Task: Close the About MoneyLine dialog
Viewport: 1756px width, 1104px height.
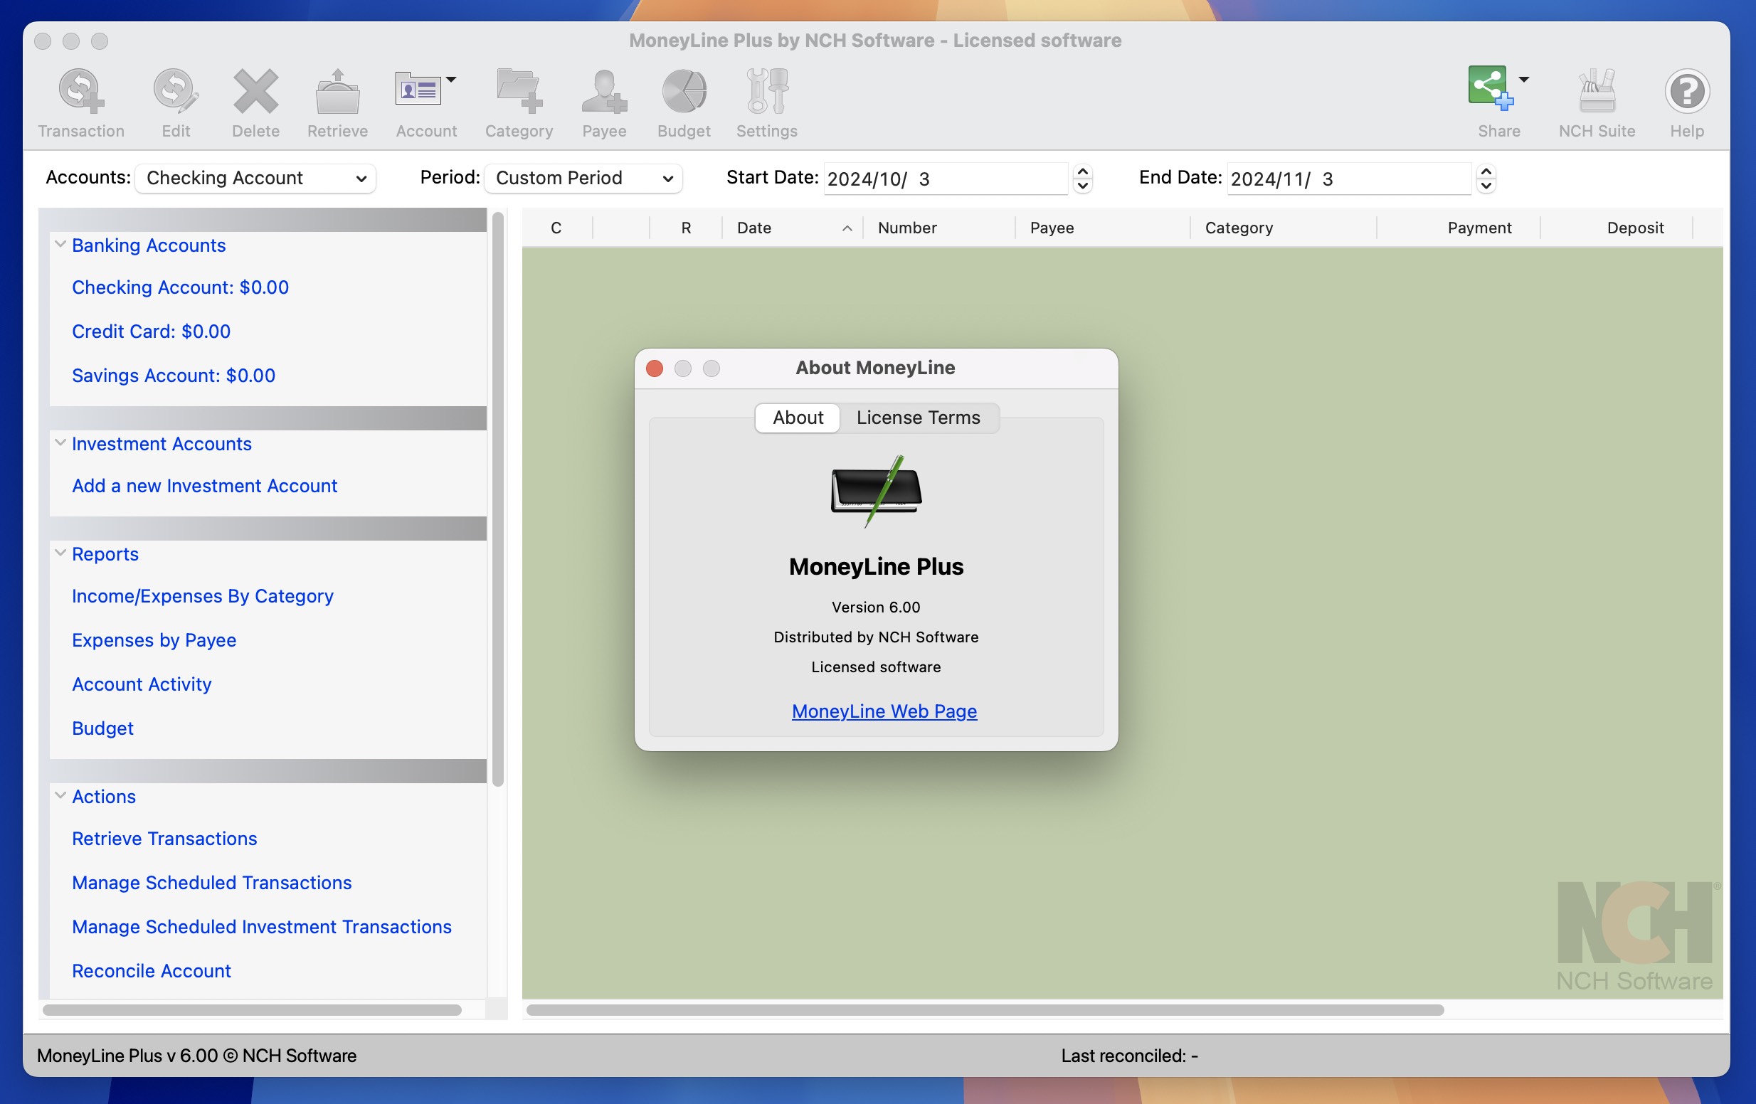Action: (654, 368)
